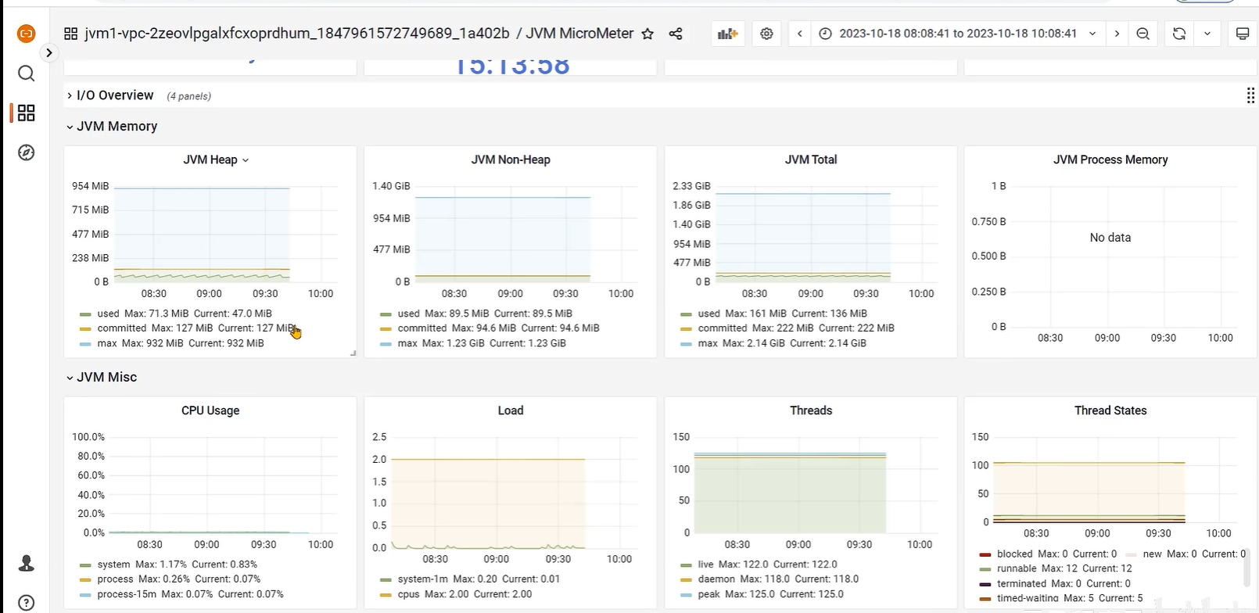Viewport: 1259px width, 613px height.
Task: Refresh the dashboard
Action: (x=1179, y=34)
